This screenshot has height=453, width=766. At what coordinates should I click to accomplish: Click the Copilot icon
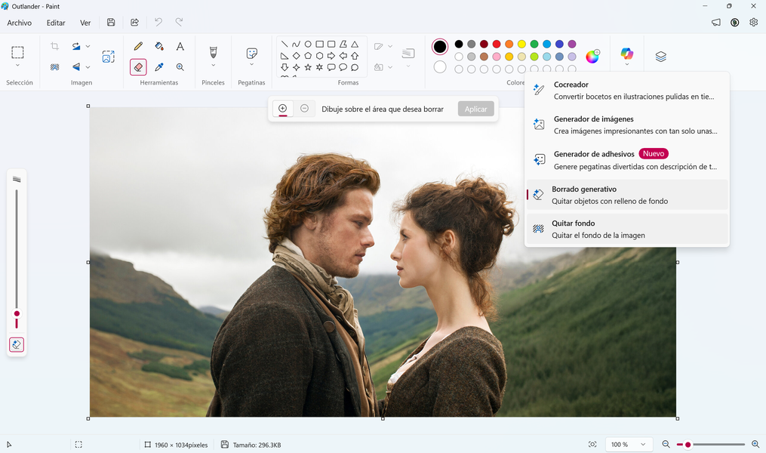click(x=627, y=54)
